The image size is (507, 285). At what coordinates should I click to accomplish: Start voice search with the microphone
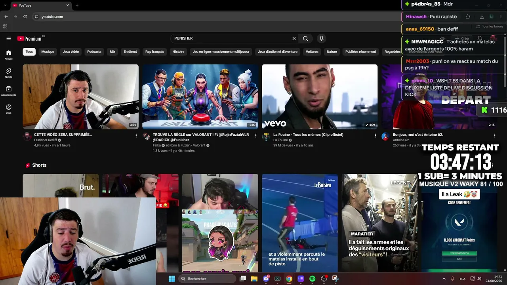(321, 38)
